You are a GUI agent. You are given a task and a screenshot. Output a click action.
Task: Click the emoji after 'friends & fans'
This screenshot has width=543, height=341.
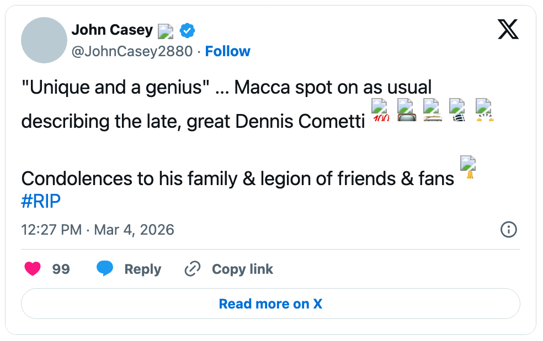467,168
